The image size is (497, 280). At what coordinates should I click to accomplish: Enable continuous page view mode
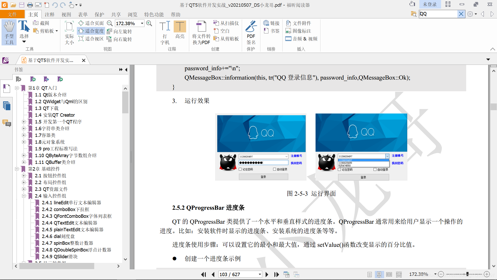coord(379,274)
